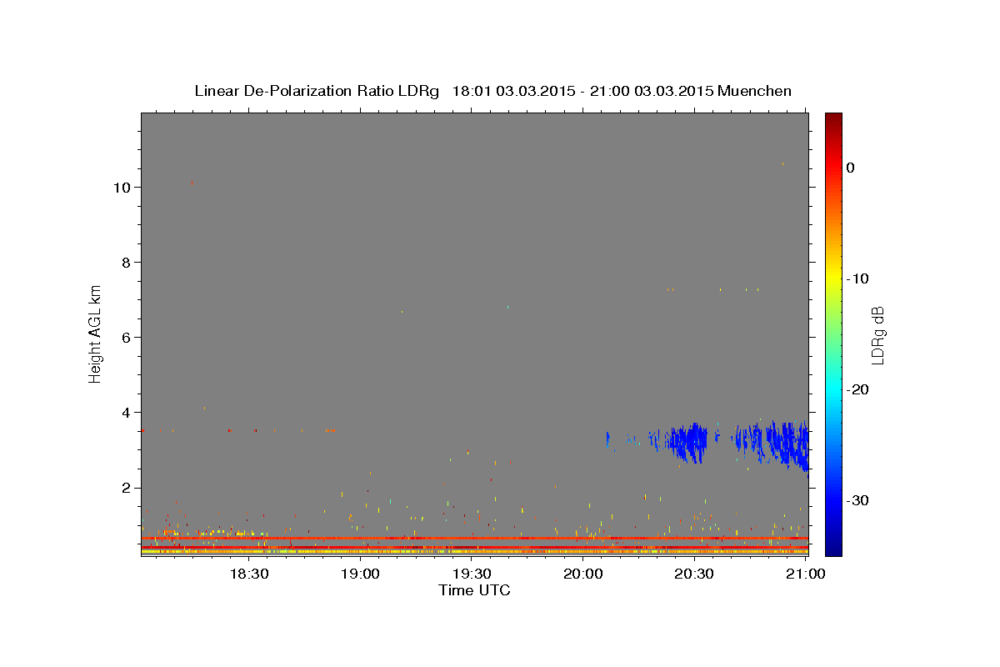This screenshot has width=1000, height=667.
Task: Click the red horizontal band near ground
Action: [474, 539]
